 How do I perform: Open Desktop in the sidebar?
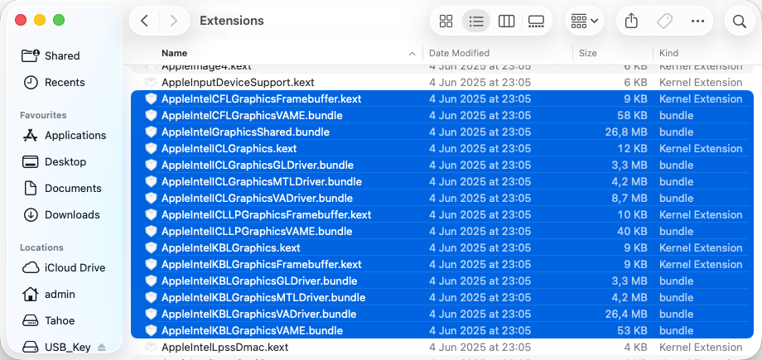point(65,161)
